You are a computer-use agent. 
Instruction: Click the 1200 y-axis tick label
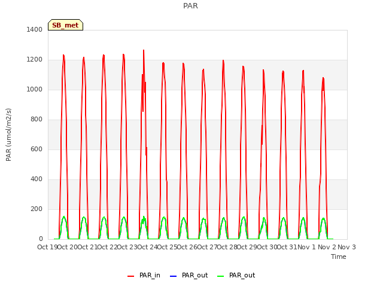[x=35, y=60]
